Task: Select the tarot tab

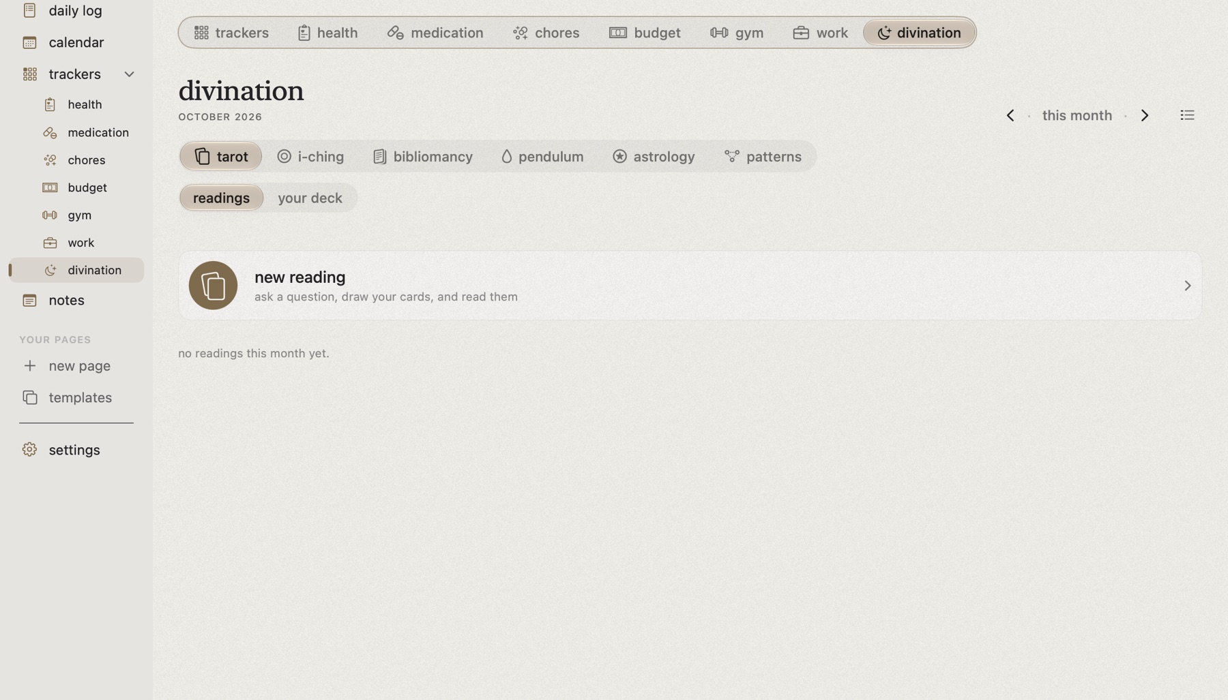Action: pos(221,156)
